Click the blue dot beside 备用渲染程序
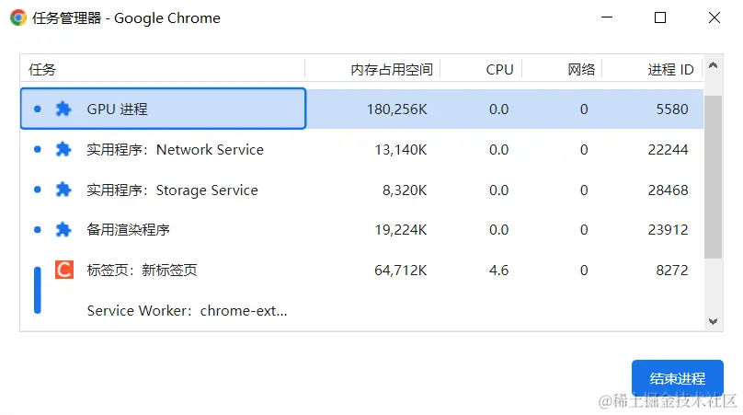Image resolution: width=743 pixels, height=415 pixels. tap(37, 230)
